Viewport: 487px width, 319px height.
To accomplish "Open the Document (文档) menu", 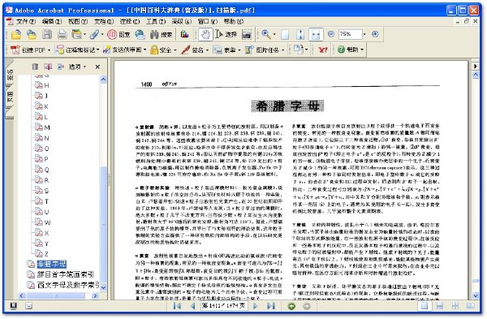I will (104, 21).
